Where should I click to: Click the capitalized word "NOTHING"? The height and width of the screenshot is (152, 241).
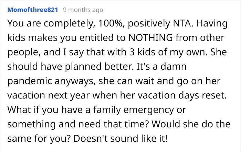click(151, 38)
